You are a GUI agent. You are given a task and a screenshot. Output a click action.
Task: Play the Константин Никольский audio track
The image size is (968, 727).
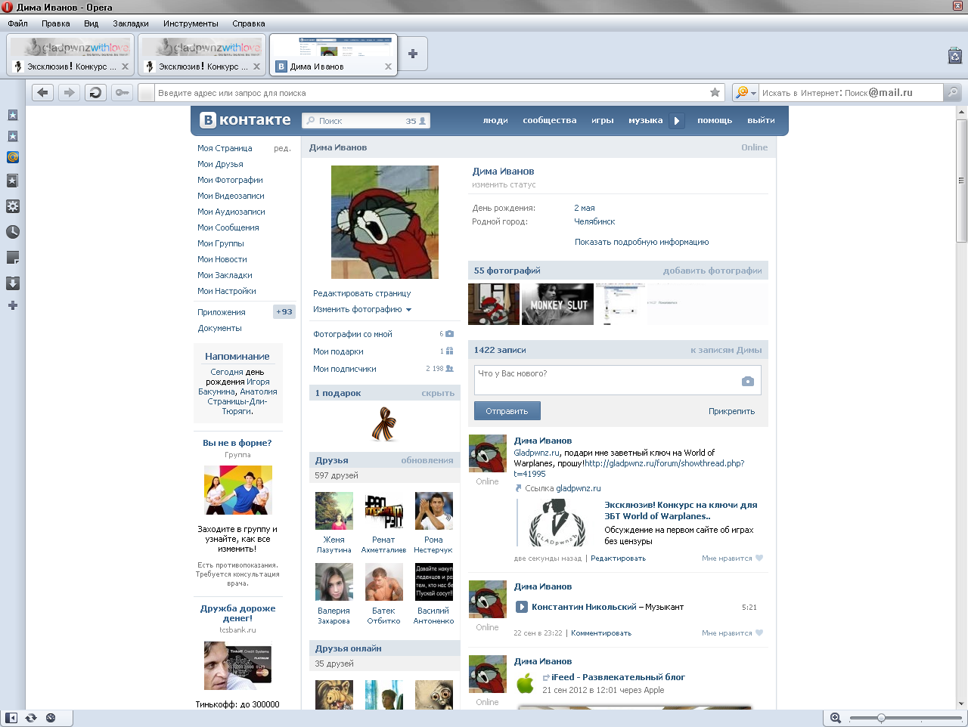point(521,607)
